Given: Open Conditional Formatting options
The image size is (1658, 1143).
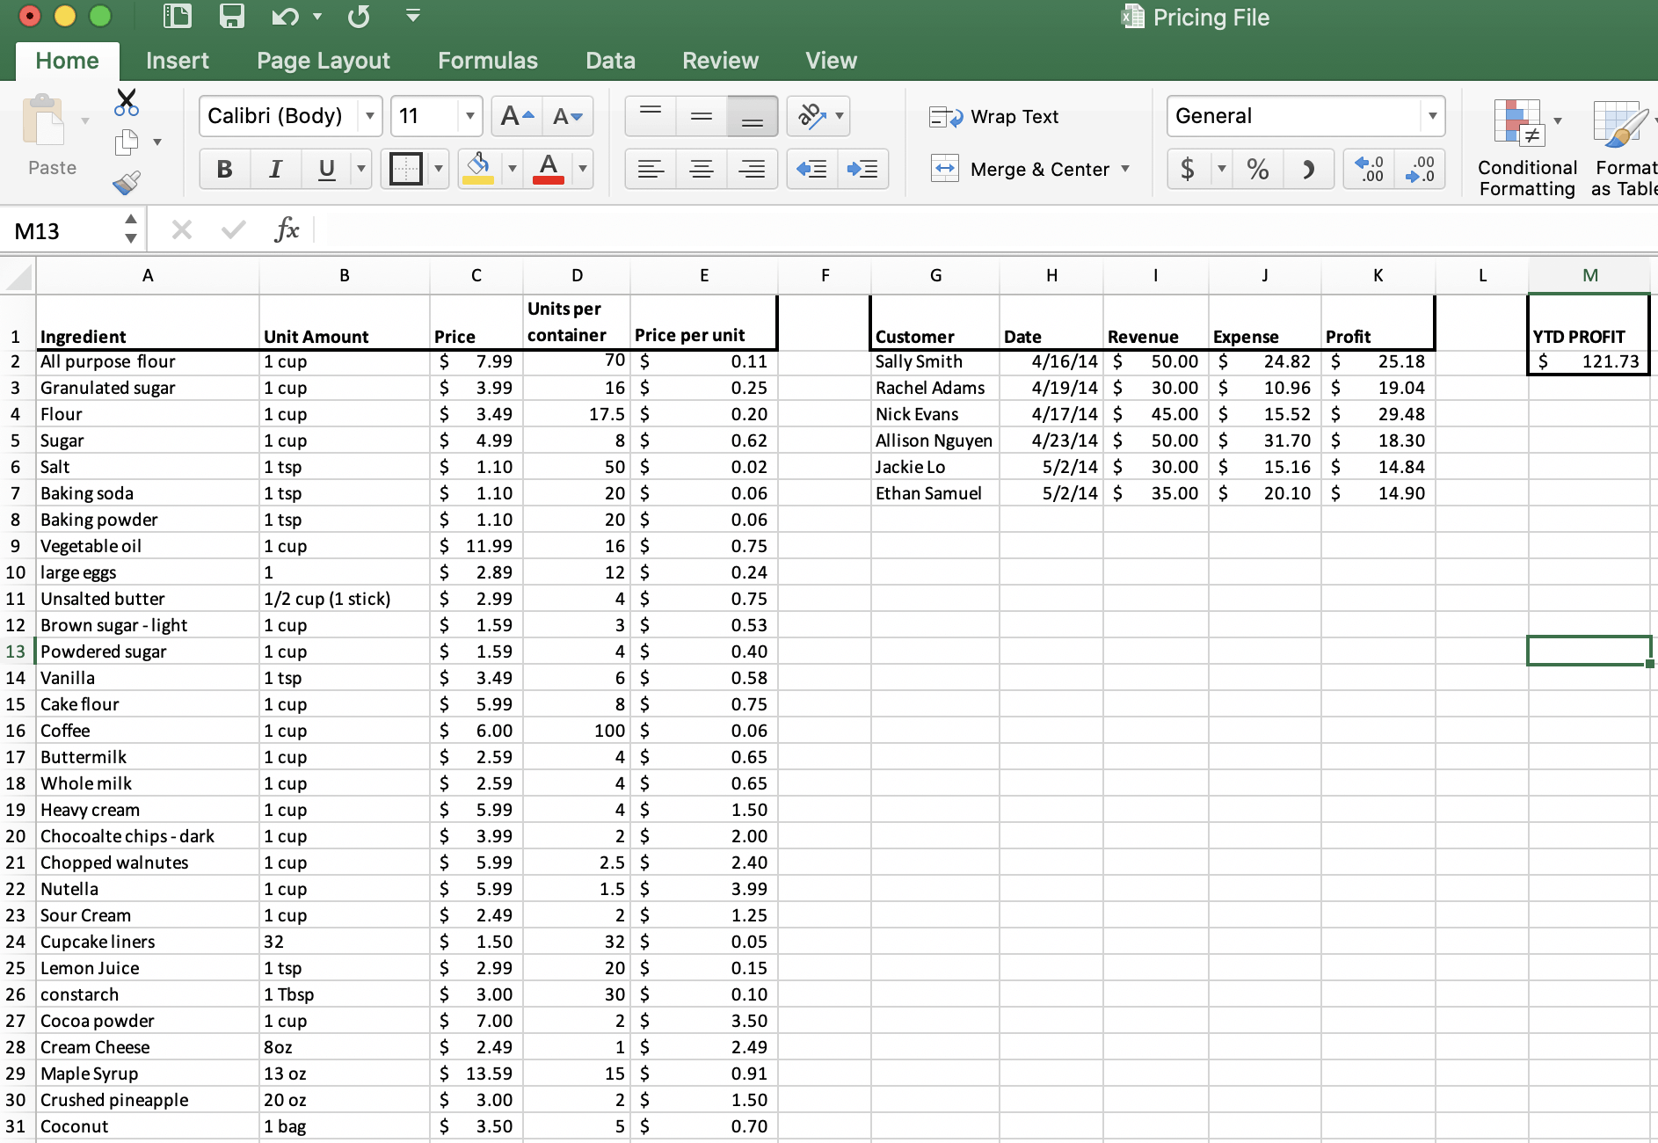Looking at the screenshot, I should [x=1525, y=145].
